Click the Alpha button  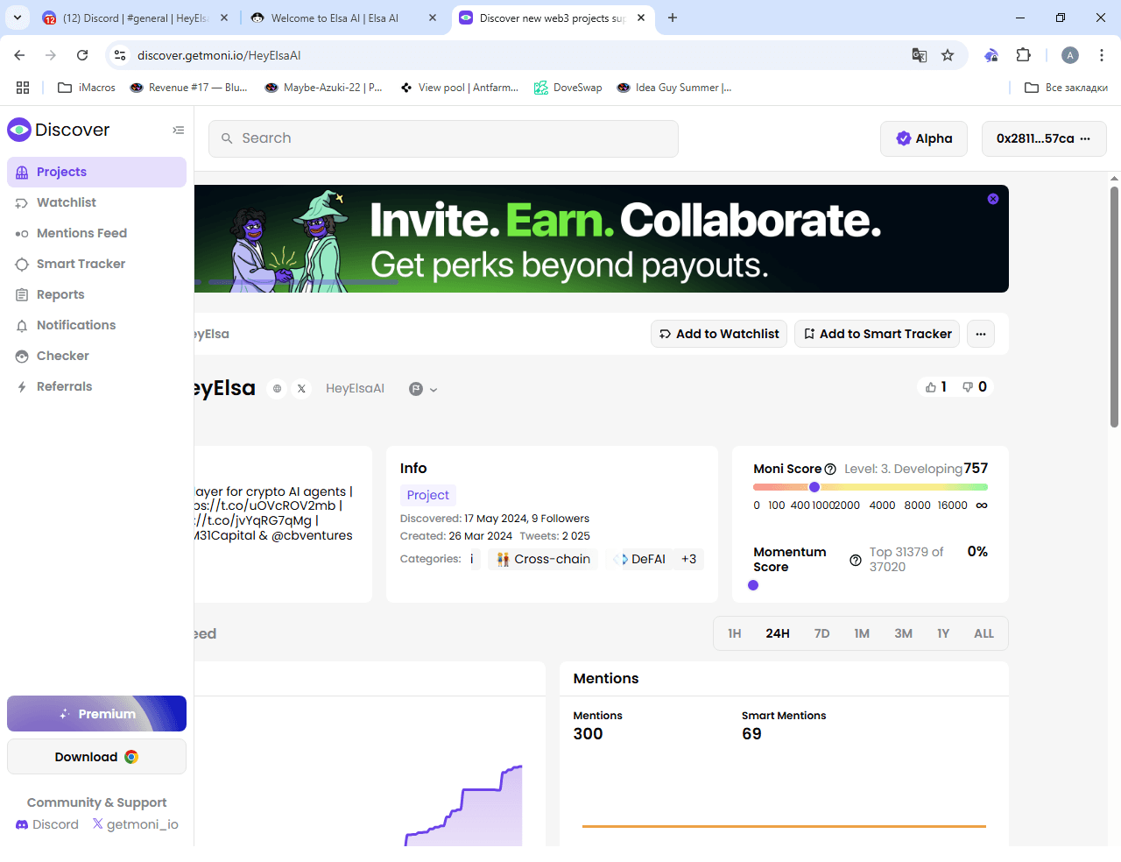coord(924,138)
